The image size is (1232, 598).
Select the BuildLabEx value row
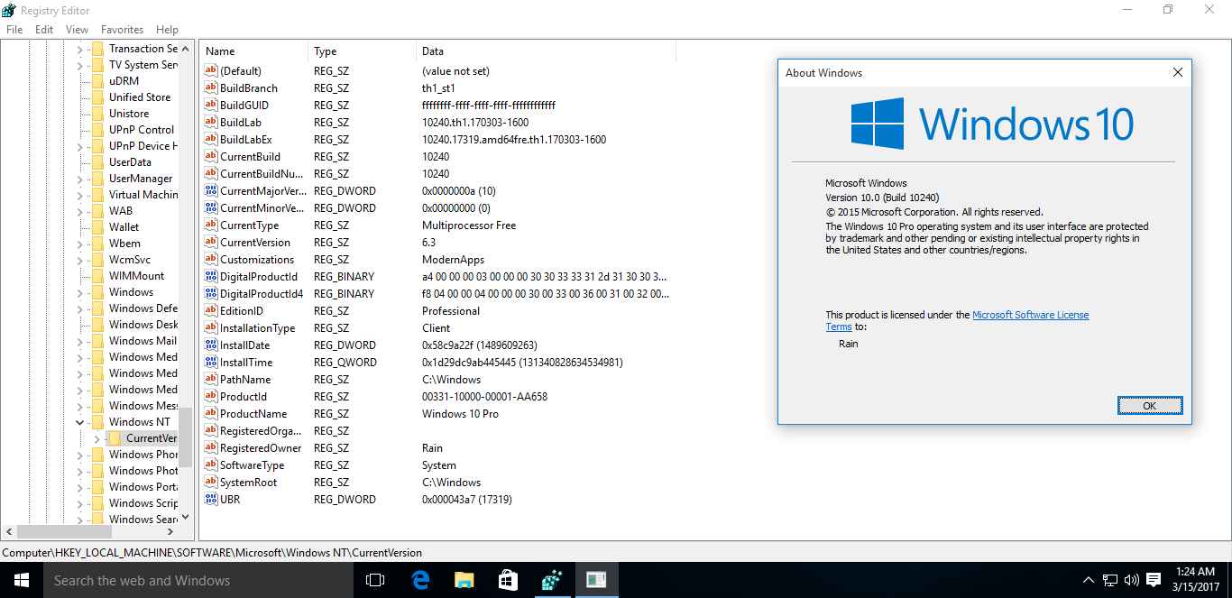pos(437,139)
